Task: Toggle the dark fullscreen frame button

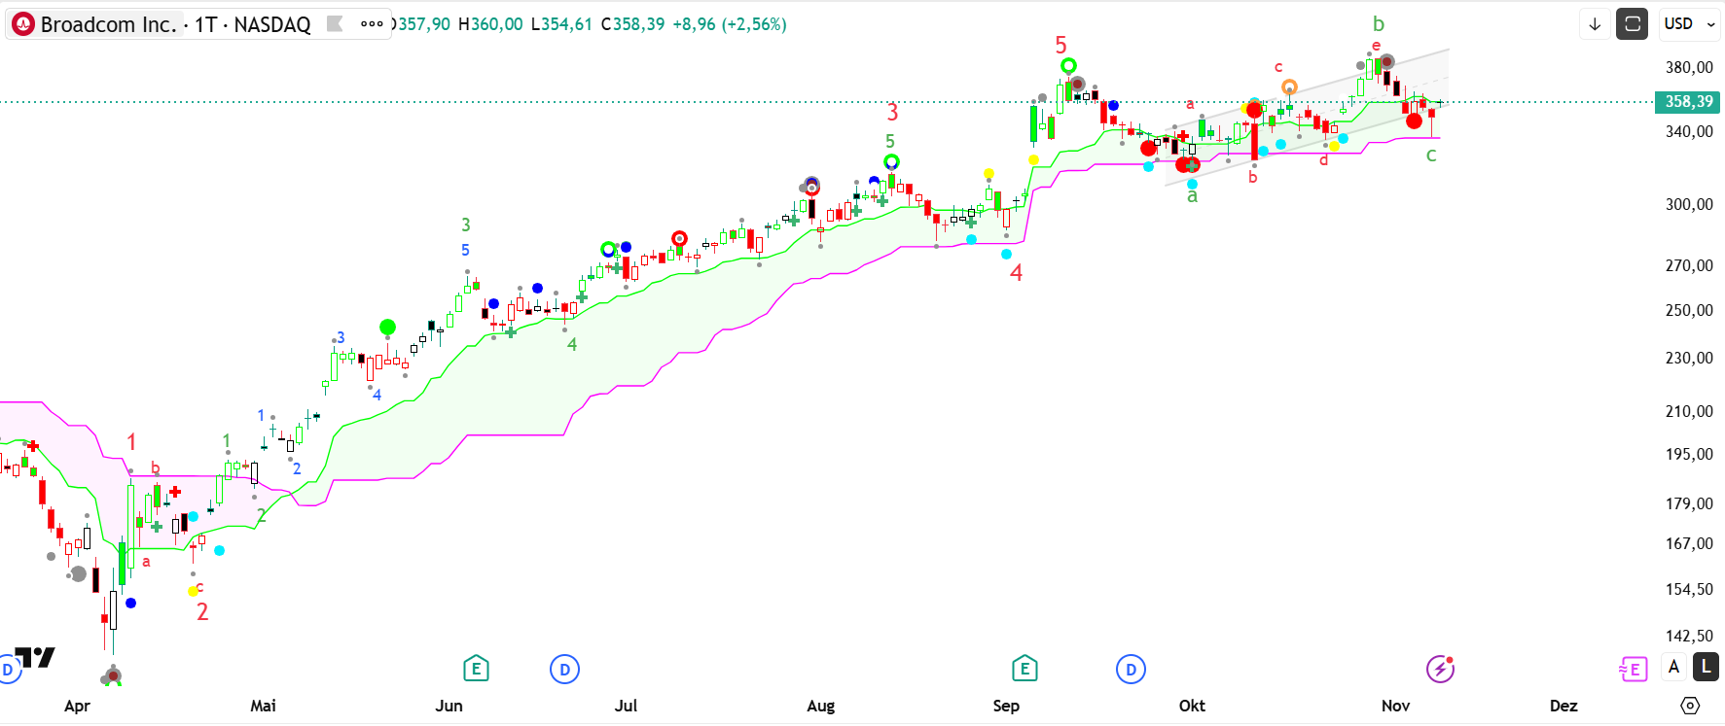Action: 1632,24
